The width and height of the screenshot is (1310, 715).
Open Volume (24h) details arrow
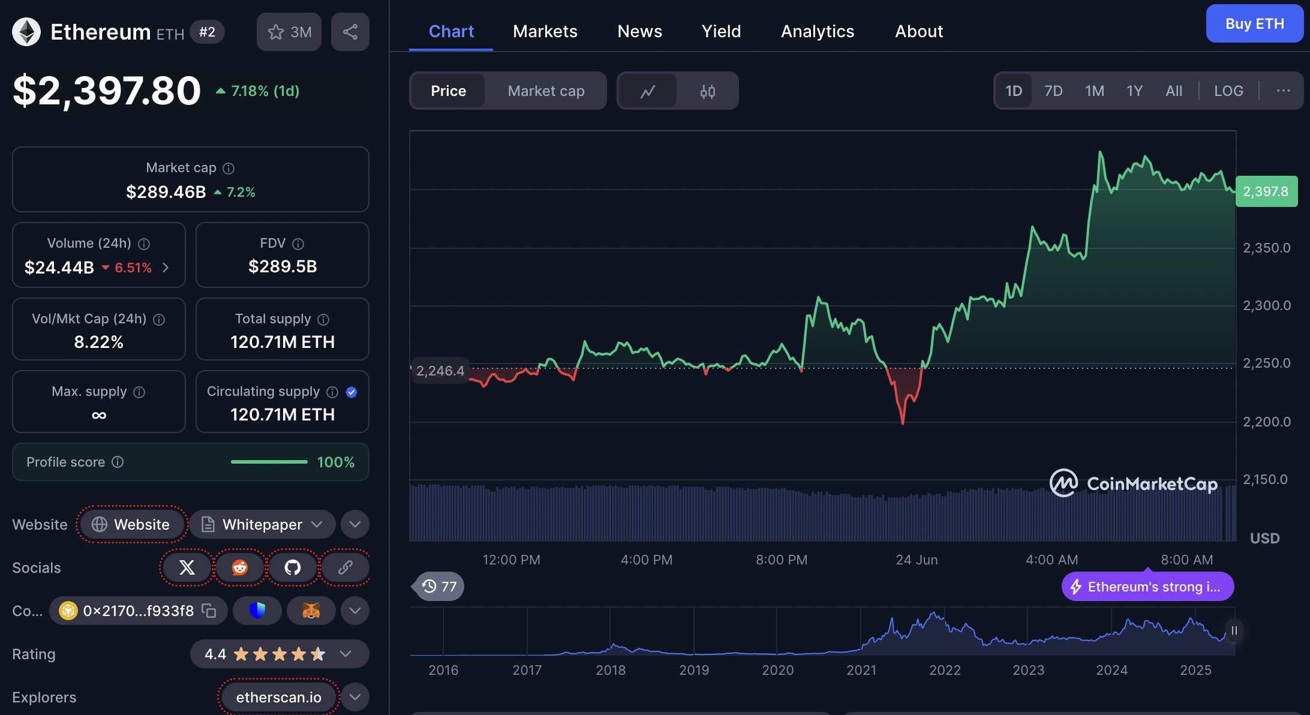pos(166,268)
